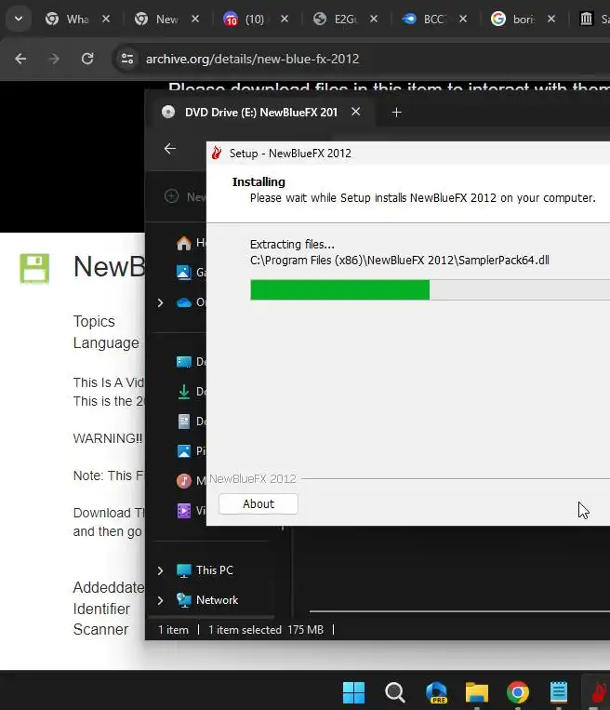The width and height of the screenshot is (610, 710).
Task: Click the Scanner label on archive page
Action: click(100, 629)
